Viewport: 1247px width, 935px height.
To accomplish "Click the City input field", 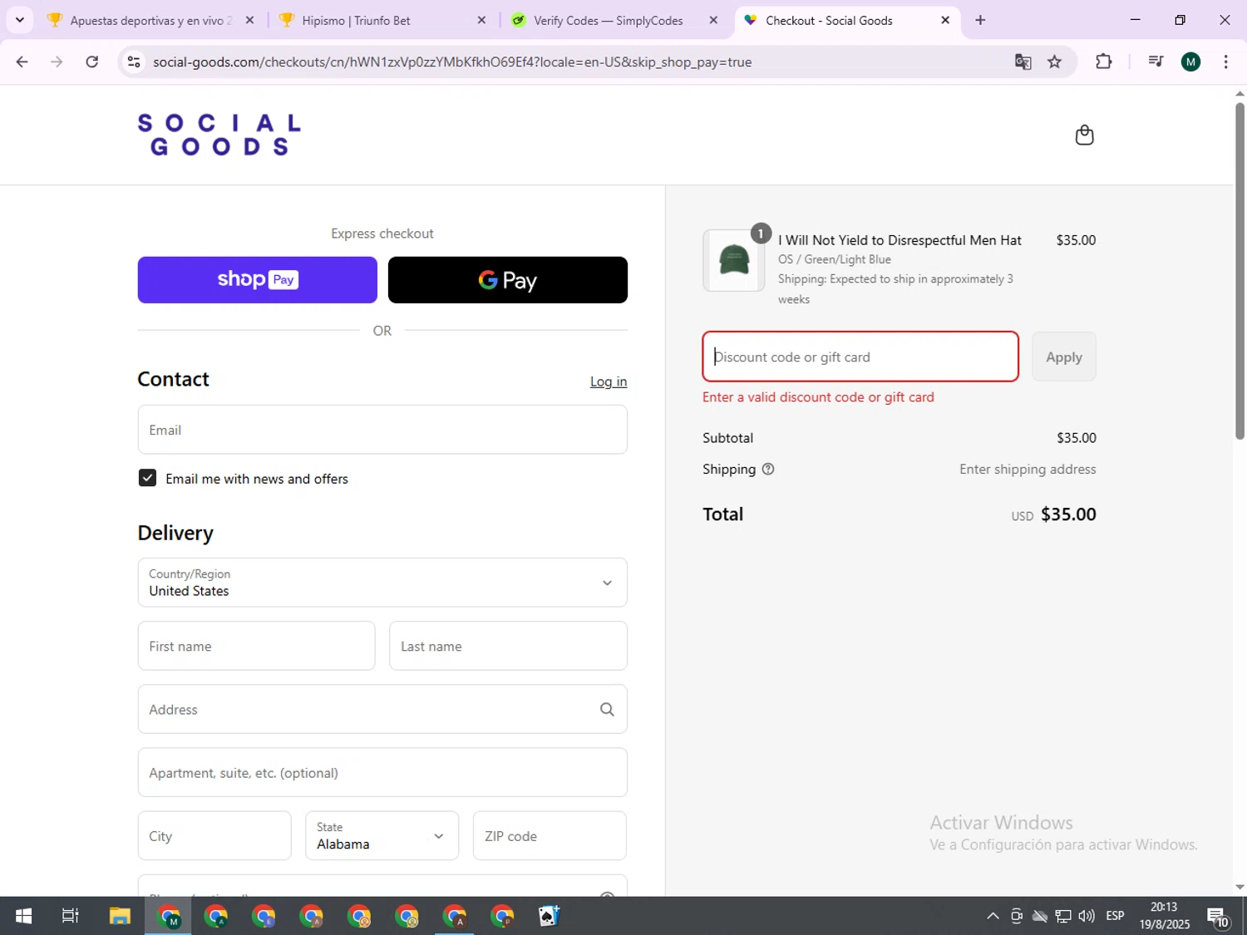I will tap(214, 835).
